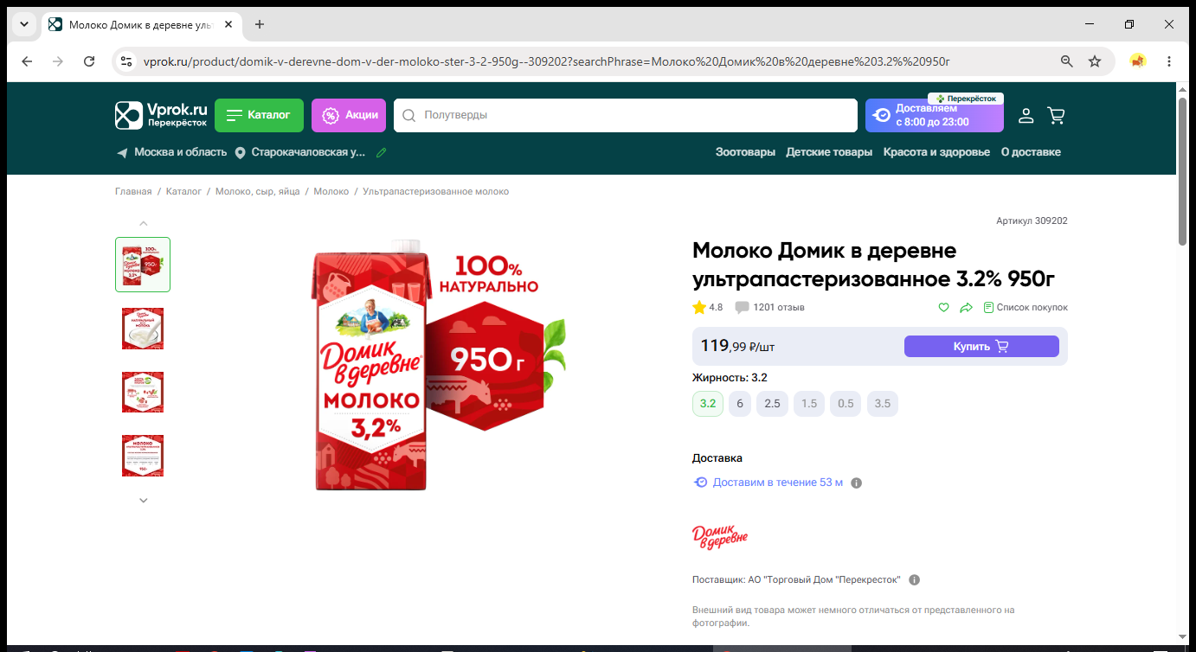Open the tab search dropdown arrow
This screenshot has height=652, width=1196.
pyautogui.click(x=24, y=24)
